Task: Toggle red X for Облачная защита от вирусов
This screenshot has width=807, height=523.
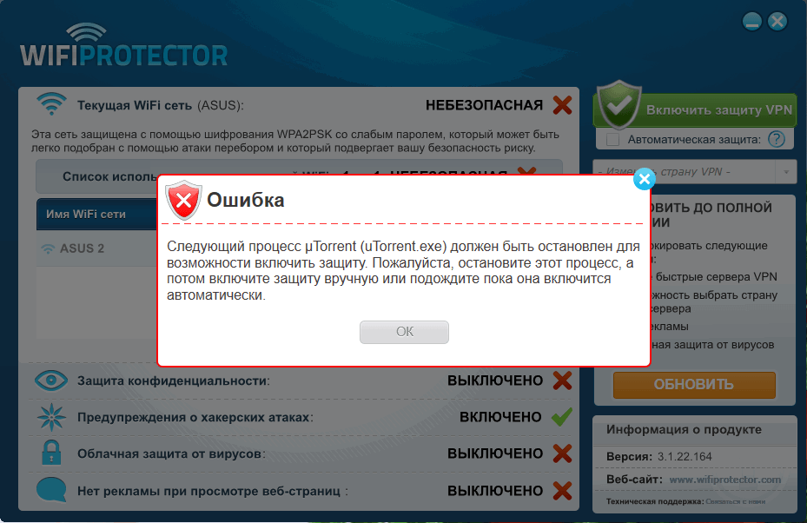Action: click(x=562, y=453)
